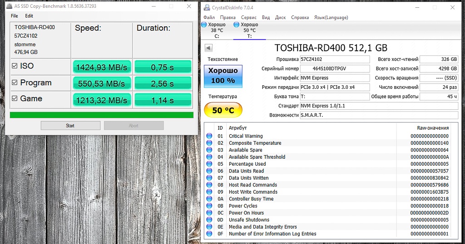This screenshot has width=465, height=244.
Task: Click the previous disk arrow button
Action: pyautogui.click(x=208, y=48)
